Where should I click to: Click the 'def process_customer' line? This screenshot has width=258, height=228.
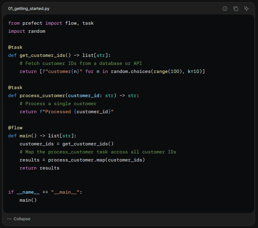pyautogui.click(x=74, y=95)
